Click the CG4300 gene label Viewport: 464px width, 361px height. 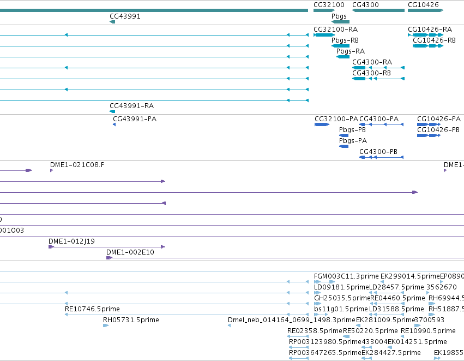pyautogui.click(x=365, y=5)
